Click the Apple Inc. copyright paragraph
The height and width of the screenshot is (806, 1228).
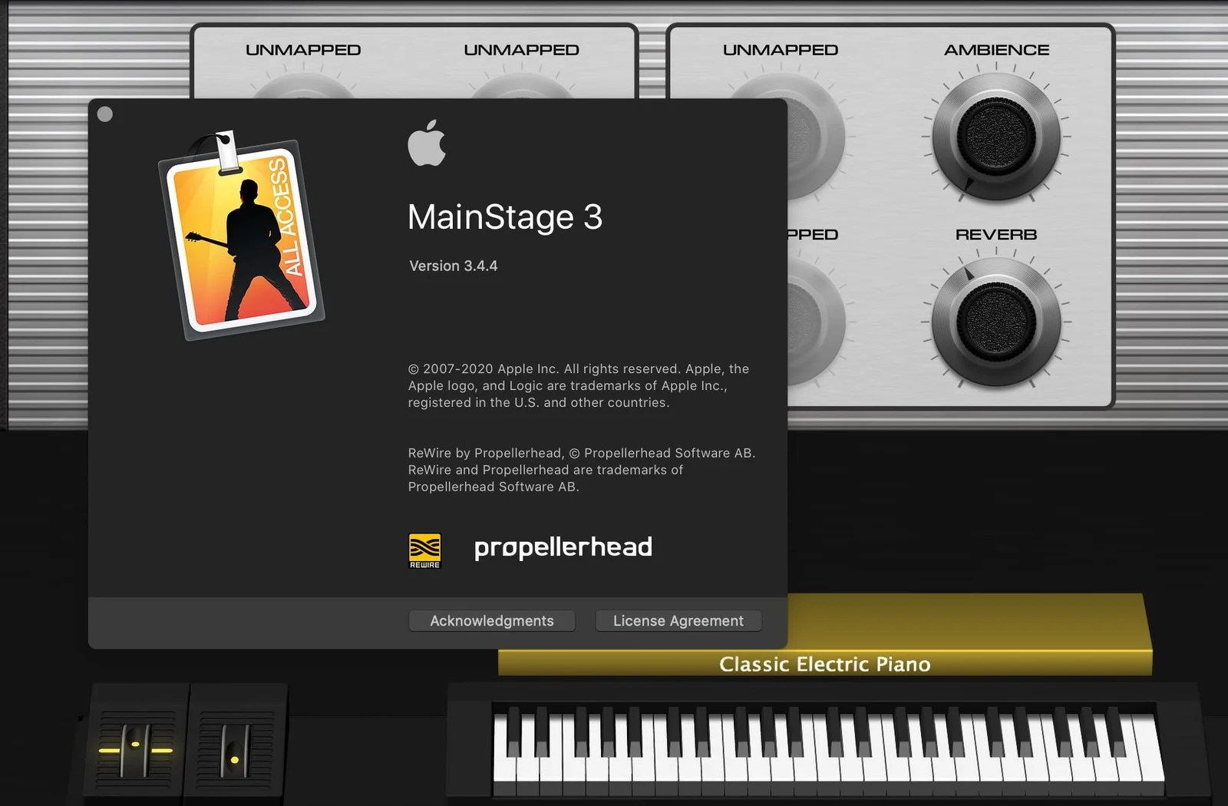coord(579,385)
